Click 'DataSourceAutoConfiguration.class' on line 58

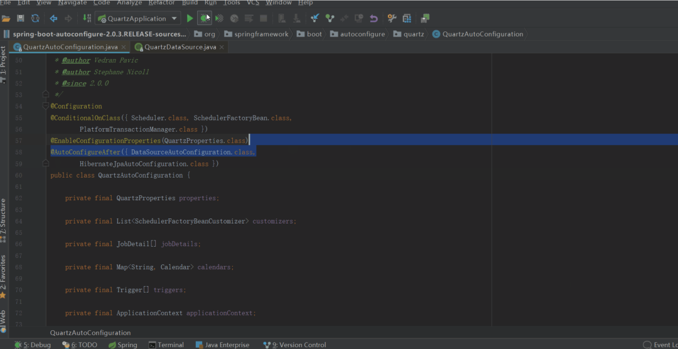tap(191, 153)
